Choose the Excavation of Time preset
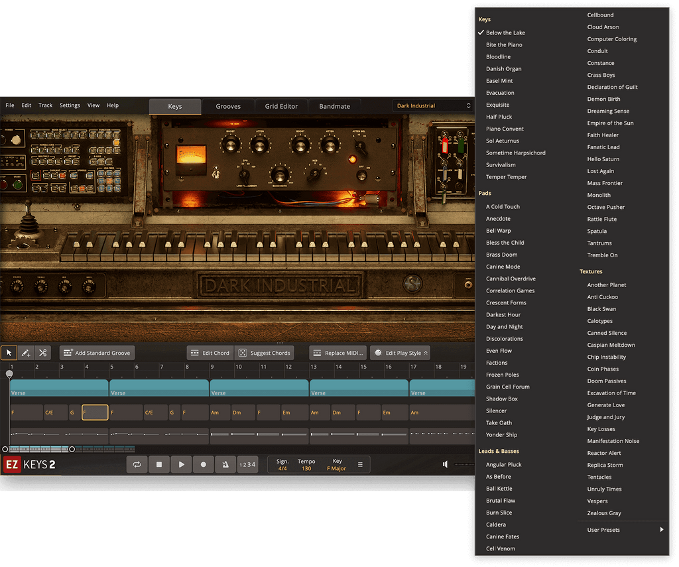This screenshot has width=679, height=567. pos(611,393)
